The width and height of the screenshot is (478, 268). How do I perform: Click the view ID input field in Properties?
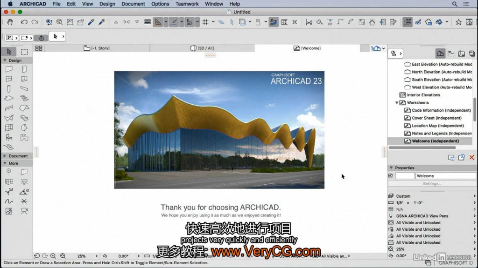coord(405,176)
